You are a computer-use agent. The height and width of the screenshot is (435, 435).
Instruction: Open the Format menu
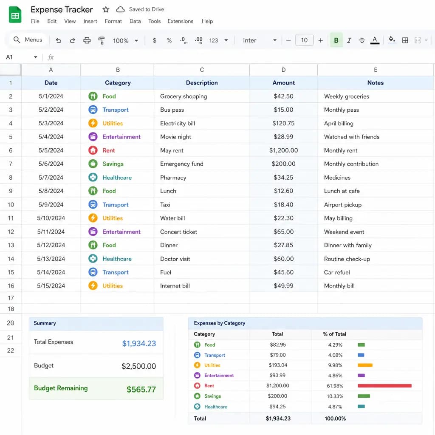coord(113,21)
